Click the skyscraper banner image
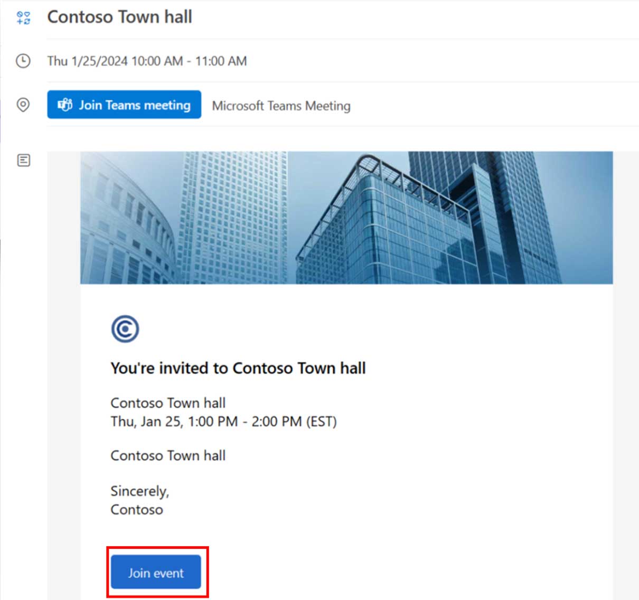 pos(346,218)
